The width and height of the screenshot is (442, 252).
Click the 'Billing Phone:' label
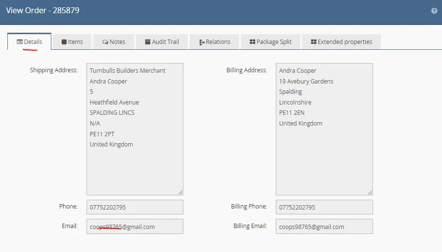point(249,207)
